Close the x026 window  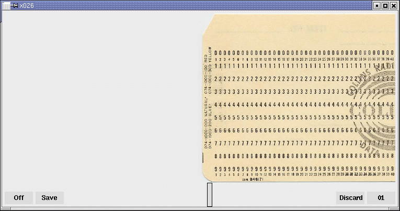394,5
